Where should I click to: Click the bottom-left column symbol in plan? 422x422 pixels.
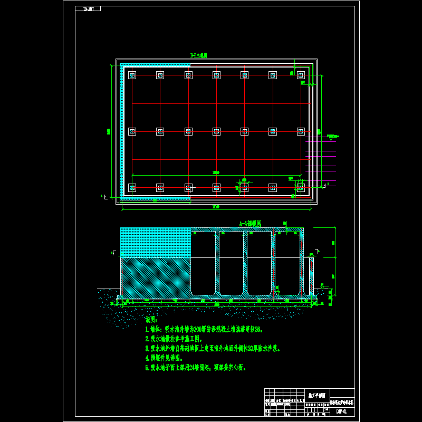tap(132, 187)
